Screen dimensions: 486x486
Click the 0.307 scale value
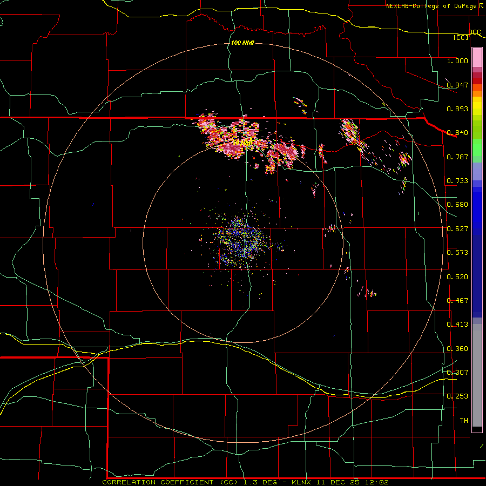click(x=457, y=373)
